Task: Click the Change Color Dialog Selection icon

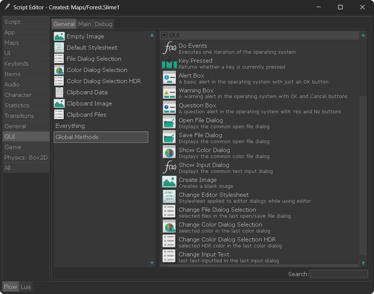Action: (169, 227)
